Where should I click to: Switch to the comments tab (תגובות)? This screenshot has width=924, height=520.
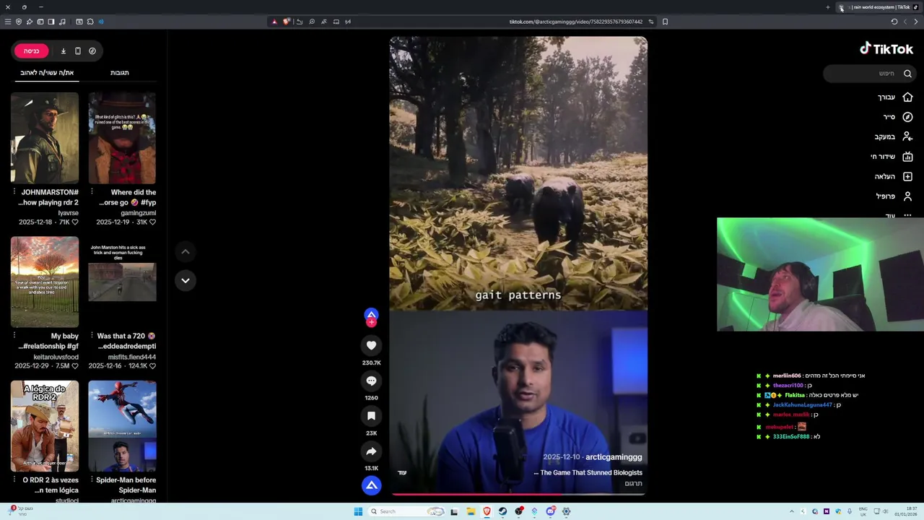click(120, 72)
